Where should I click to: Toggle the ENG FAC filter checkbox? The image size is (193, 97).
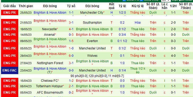[142, 0]
